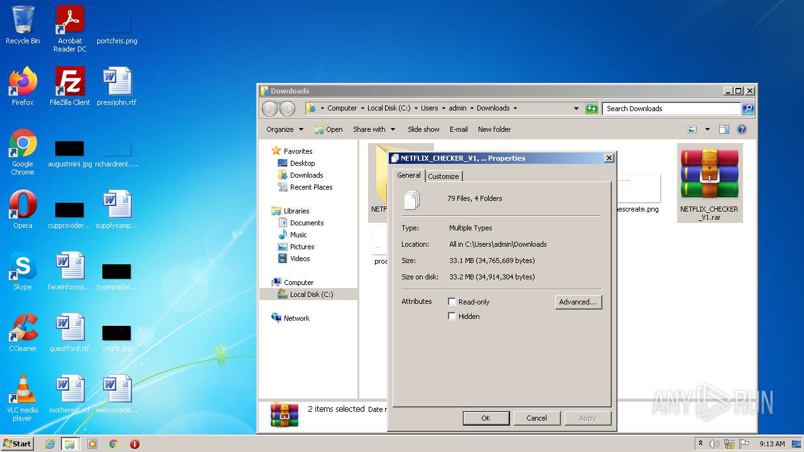The width and height of the screenshot is (804, 452).
Task: Expand the breadcrumb arrow after Users
Action: coord(443,108)
